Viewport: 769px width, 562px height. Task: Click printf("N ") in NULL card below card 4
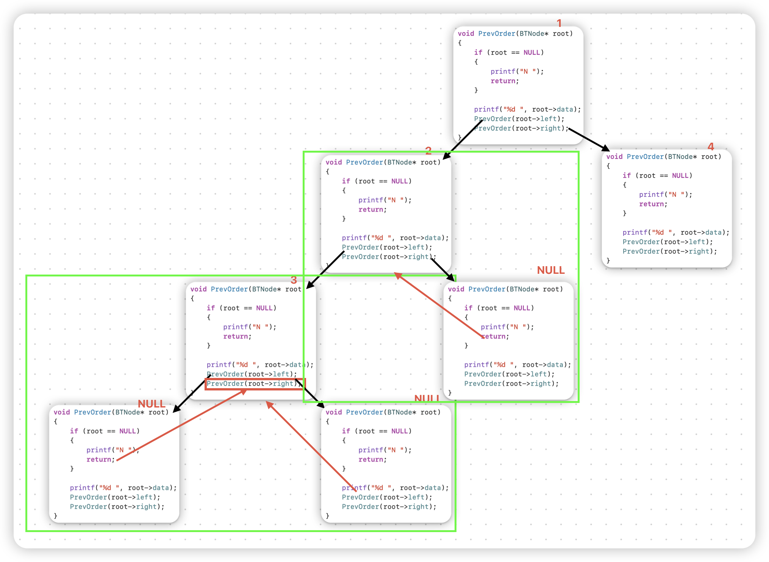507,327
